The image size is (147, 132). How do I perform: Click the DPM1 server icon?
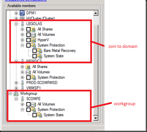pos(22,13)
